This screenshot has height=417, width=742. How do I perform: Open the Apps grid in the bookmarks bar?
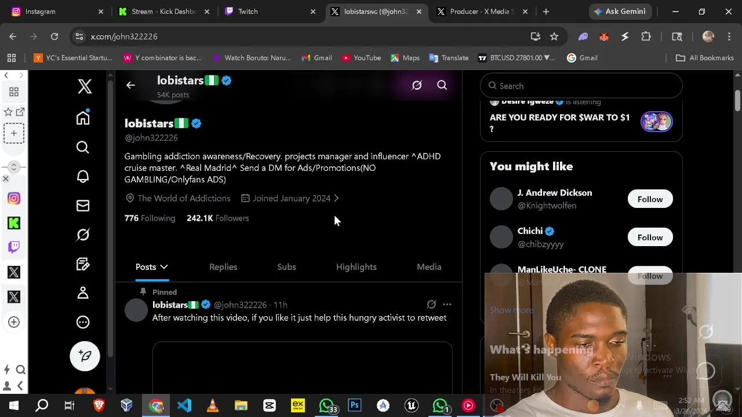pos(12,58)
